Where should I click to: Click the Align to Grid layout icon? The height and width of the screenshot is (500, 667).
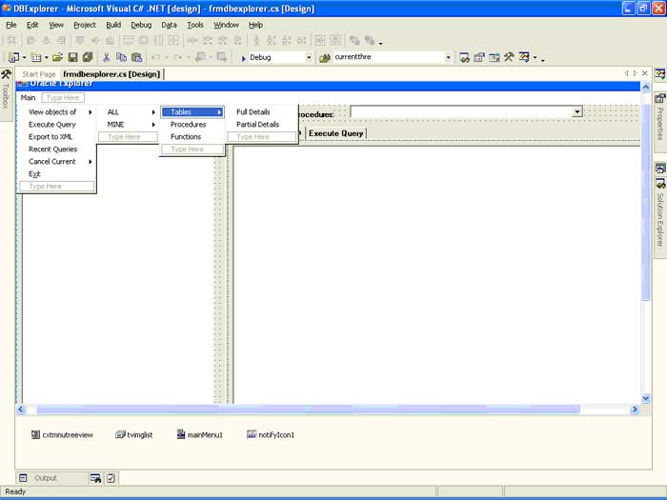tap(11, 40)
